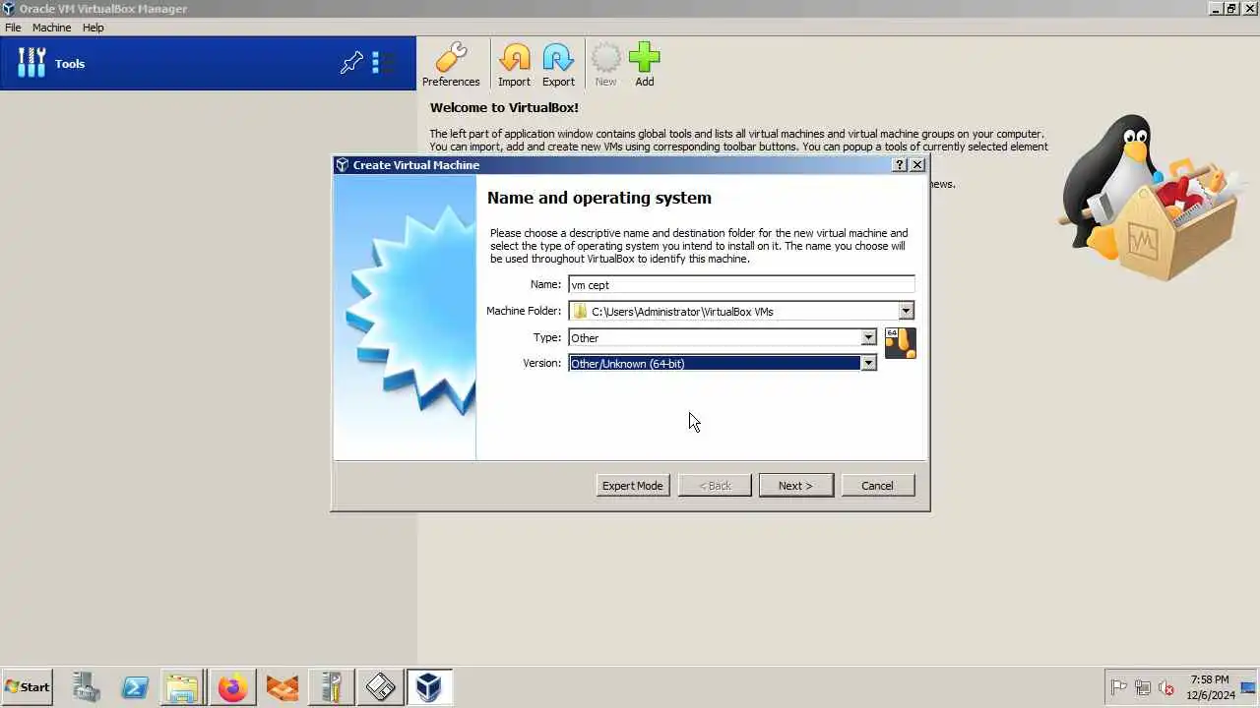Click the Tools wrench icon in sidebar
1260x708 pixels.
click(31, 63)
